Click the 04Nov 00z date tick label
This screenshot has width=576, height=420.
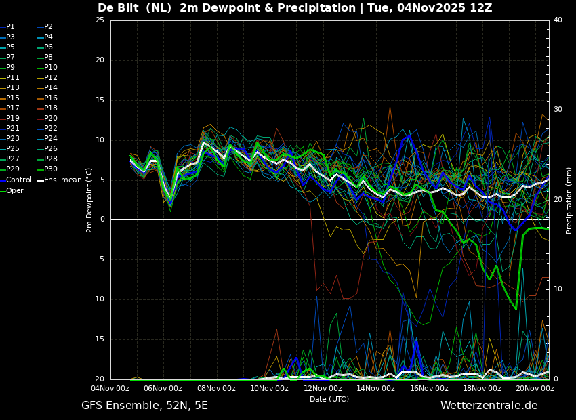point(110,389)
